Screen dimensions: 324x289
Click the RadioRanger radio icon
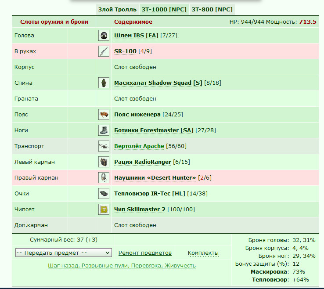click(104, 162)
